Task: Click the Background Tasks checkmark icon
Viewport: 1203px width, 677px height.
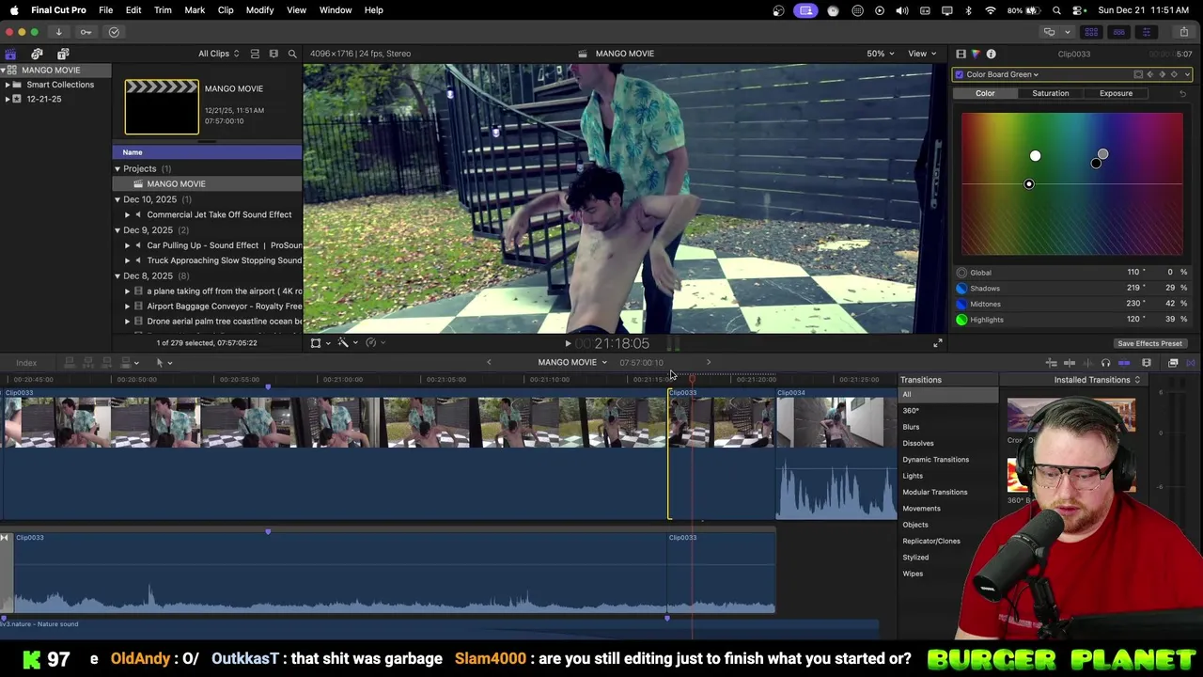Action: 114,32
